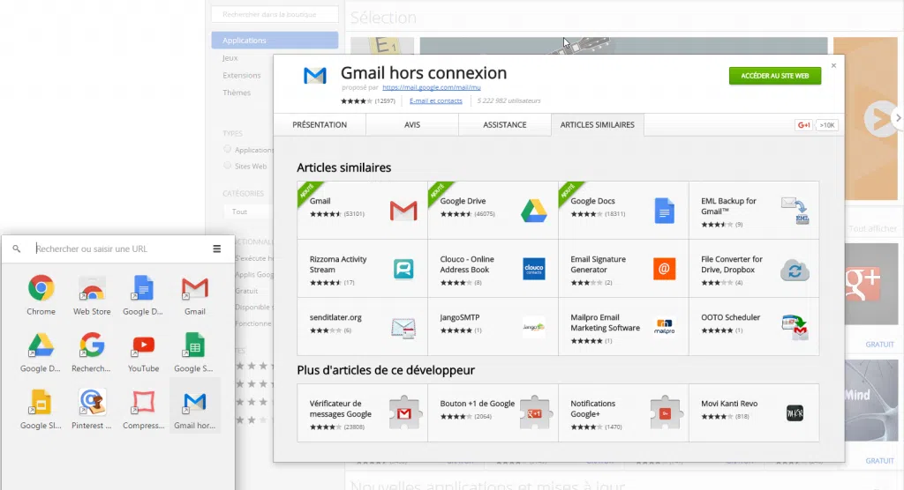Screen dimensions: 904x490
Task: Open Movi Kanti Revo card
Action: point(754,412)
